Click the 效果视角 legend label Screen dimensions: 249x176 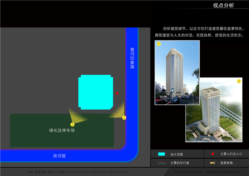point(227,163)
